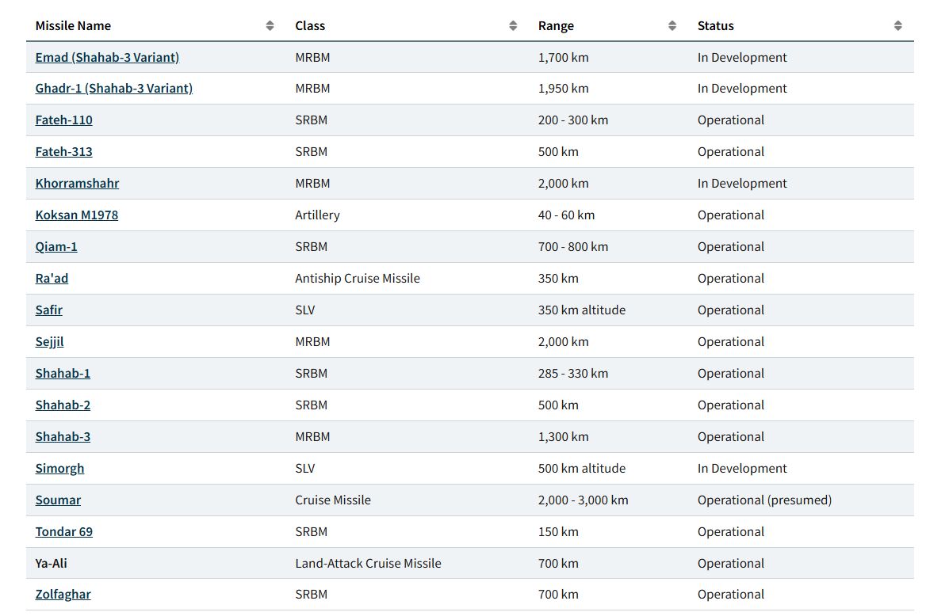Click the Ra'ad cruise missile link
Screen dimensions: 949x616
point(52,279)
